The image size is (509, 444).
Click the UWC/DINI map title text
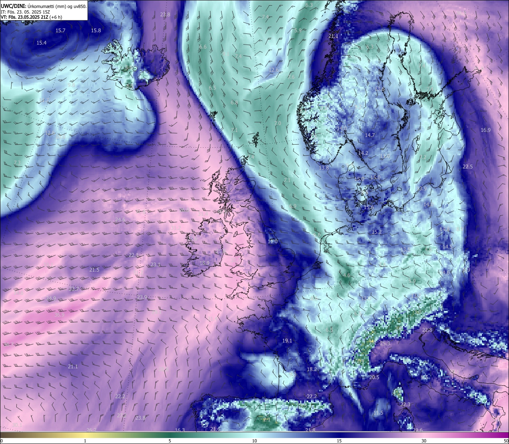tap(44, 6)
